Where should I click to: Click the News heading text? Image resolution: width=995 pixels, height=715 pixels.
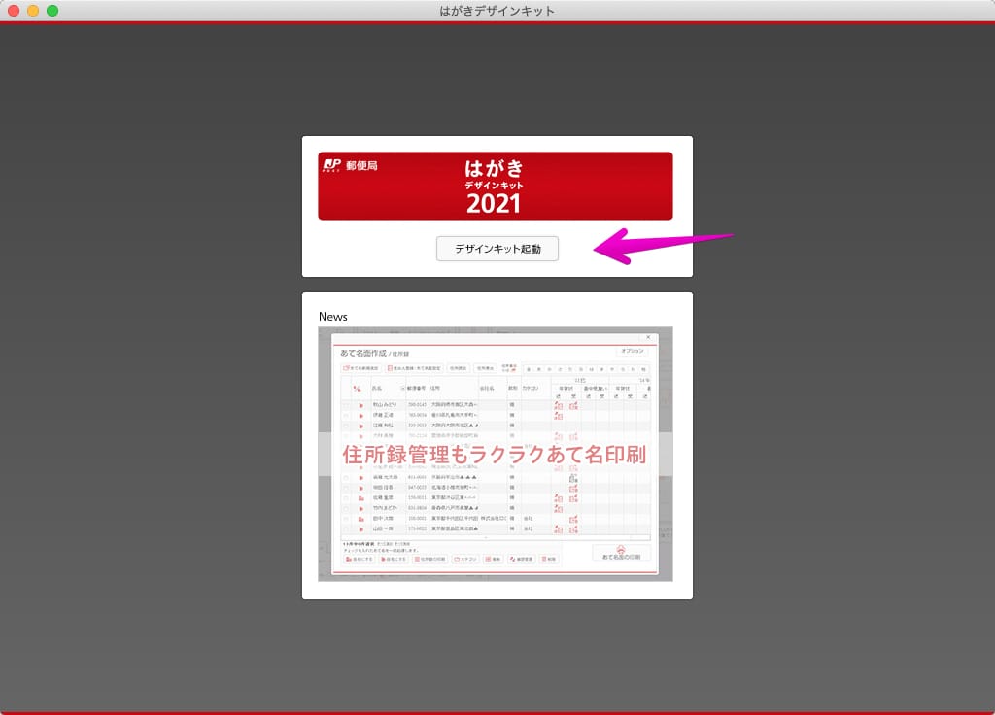tap(332, 316)
